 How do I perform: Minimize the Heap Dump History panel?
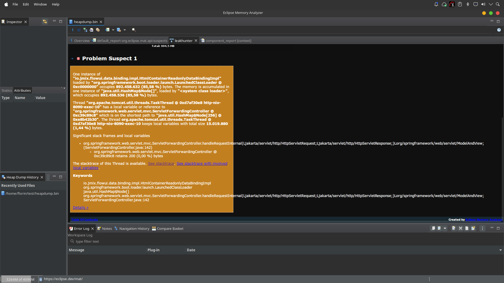point(54,177)
